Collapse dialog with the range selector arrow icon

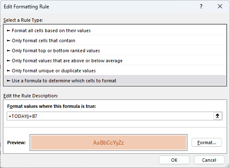[x=217, y=116]
